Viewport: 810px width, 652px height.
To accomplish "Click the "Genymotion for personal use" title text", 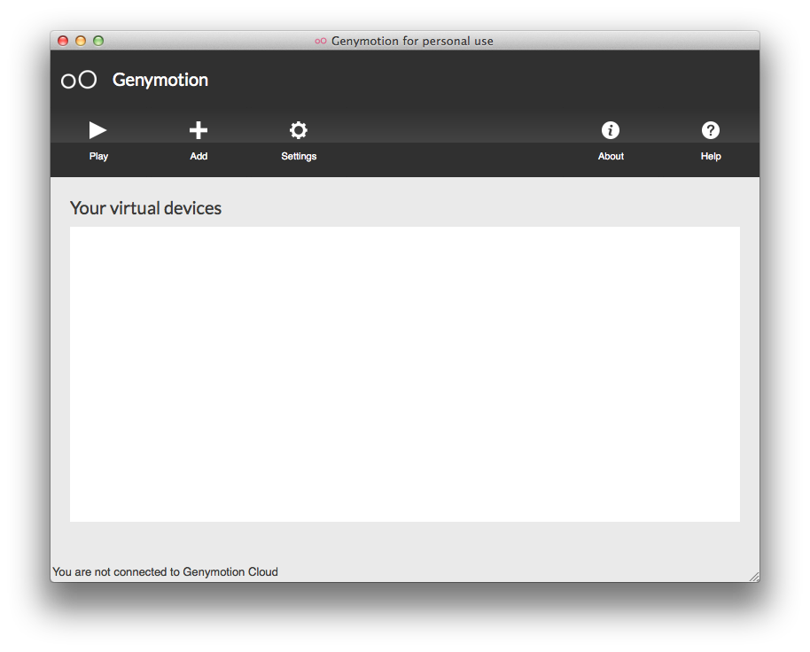I will coord(412,41).
